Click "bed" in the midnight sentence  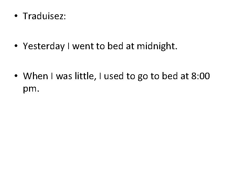point(115,46)
